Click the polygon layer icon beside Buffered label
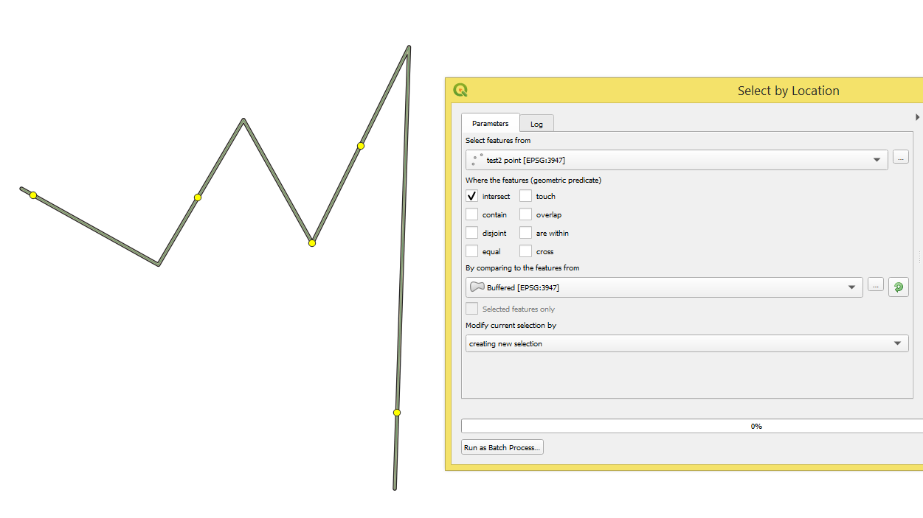 [x=475, y=287]
